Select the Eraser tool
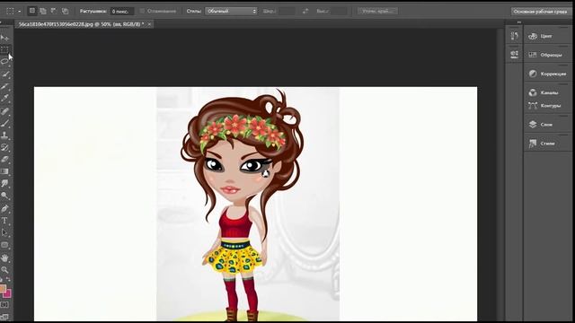The height and width of the screenshot is (323, 575). (4, 160)
